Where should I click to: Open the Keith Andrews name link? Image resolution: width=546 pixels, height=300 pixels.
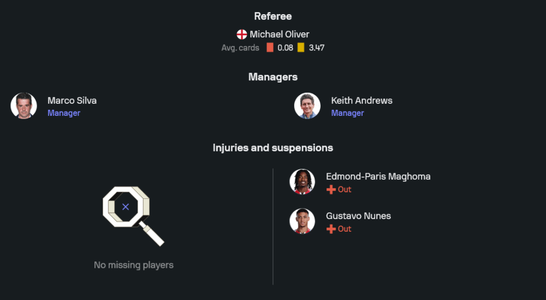[361, 101]
